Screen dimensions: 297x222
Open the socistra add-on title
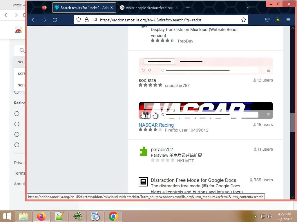147,80
